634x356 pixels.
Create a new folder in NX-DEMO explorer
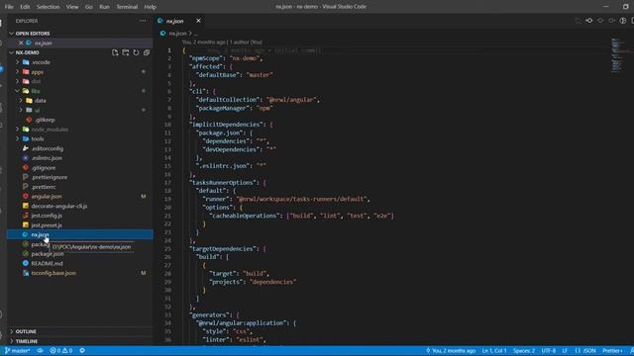[126, 52]
